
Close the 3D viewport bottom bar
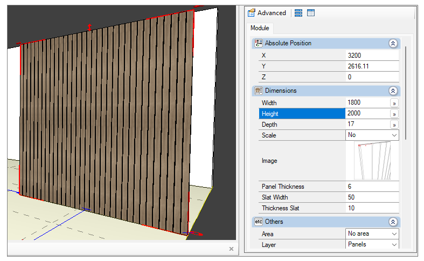click(x=231, y=249)
